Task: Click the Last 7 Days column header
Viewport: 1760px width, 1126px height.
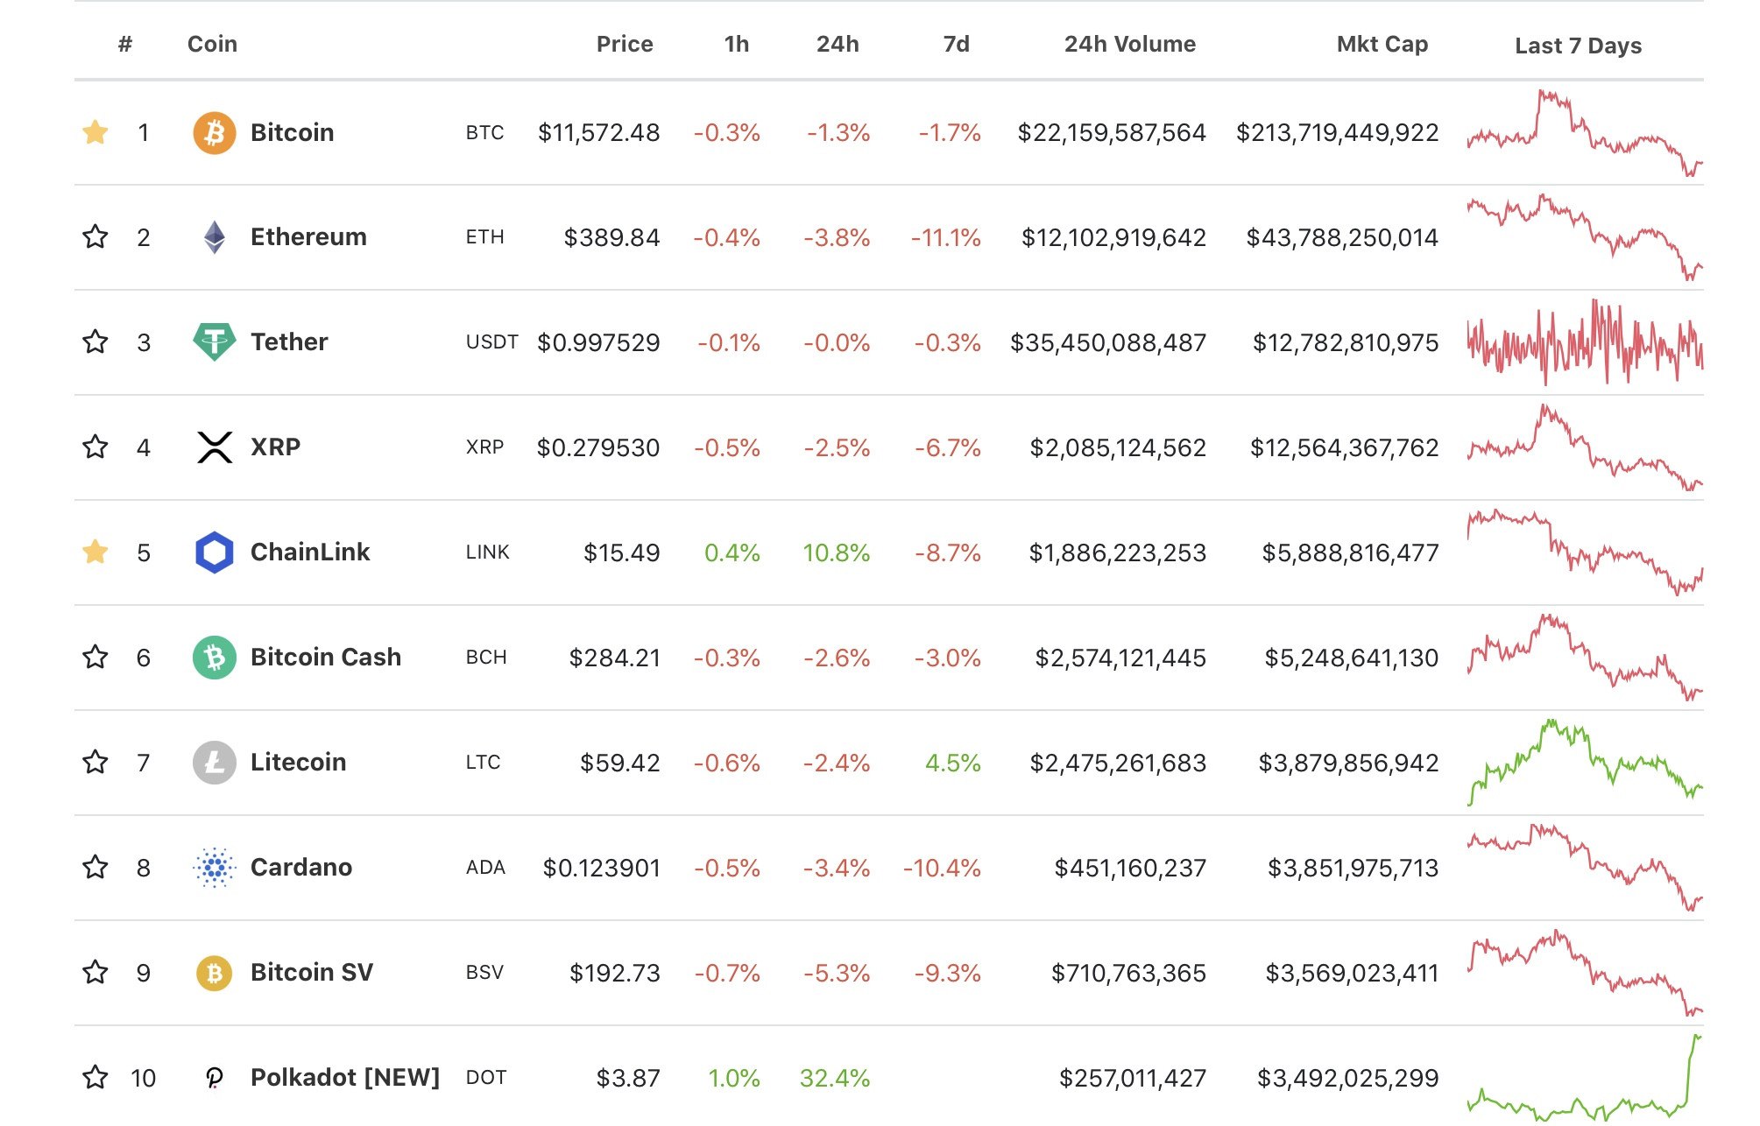Action: click(1579, 46)
